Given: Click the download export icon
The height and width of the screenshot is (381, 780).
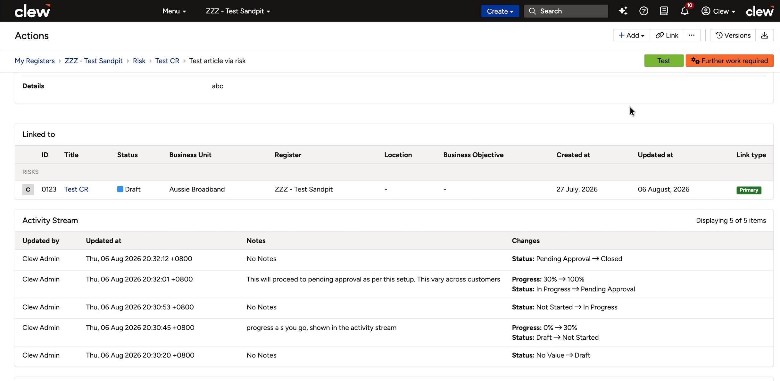Looking at the screenshot, I should pos(765,35).
